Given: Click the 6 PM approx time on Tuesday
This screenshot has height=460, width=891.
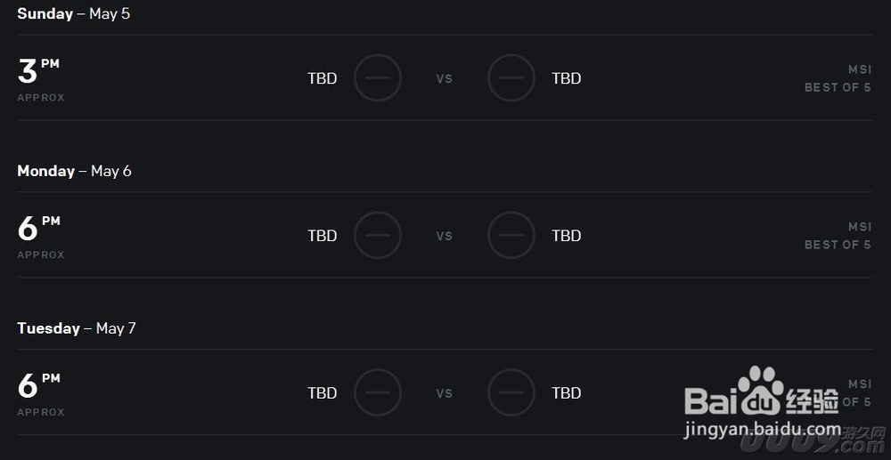Looking at the screenshot, I should pos(41,393).
